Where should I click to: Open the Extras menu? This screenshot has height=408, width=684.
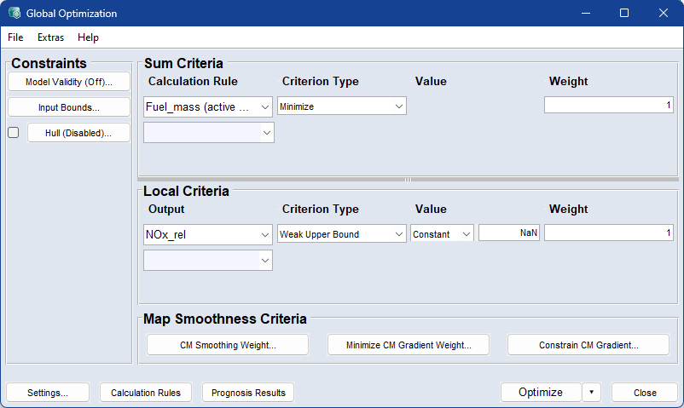[x=50, y=37]
